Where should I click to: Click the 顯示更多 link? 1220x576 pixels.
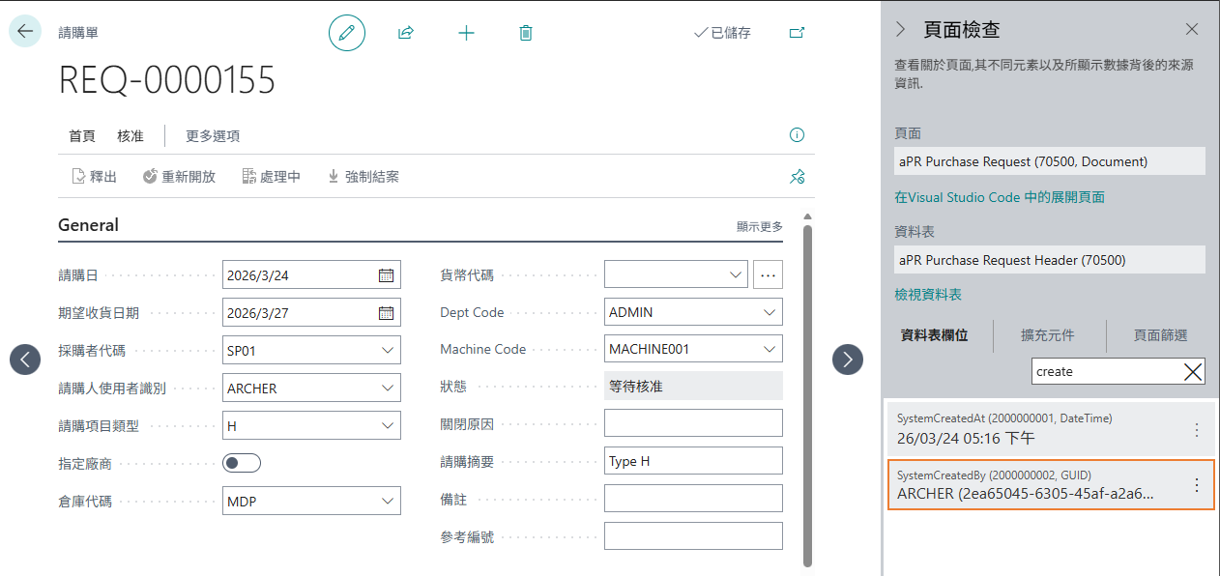pyautogui.click(x=760, y=226)
